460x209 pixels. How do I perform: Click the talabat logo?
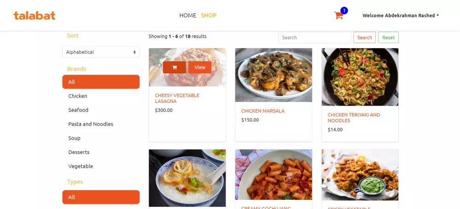click(34, 15)
